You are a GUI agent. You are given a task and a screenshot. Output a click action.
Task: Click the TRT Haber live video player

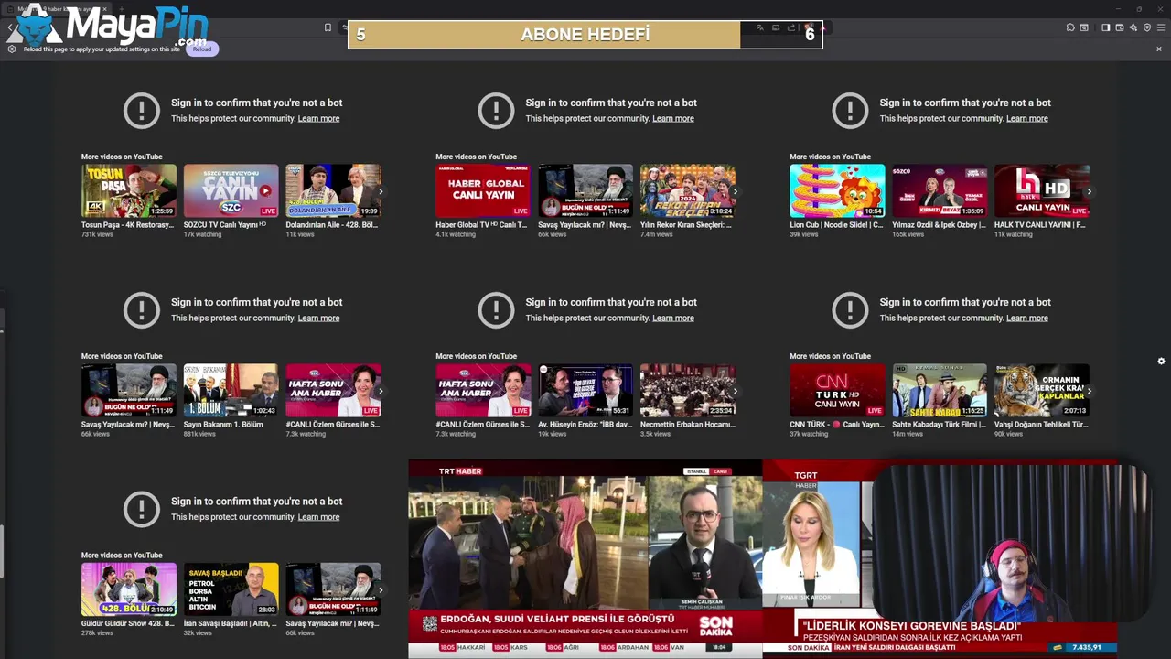click(x=585, y=559)
